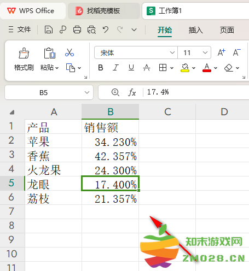Viewport: 249px width, 271px height.
Task: Toggle Underline formatting
Action: click(131, 68)
